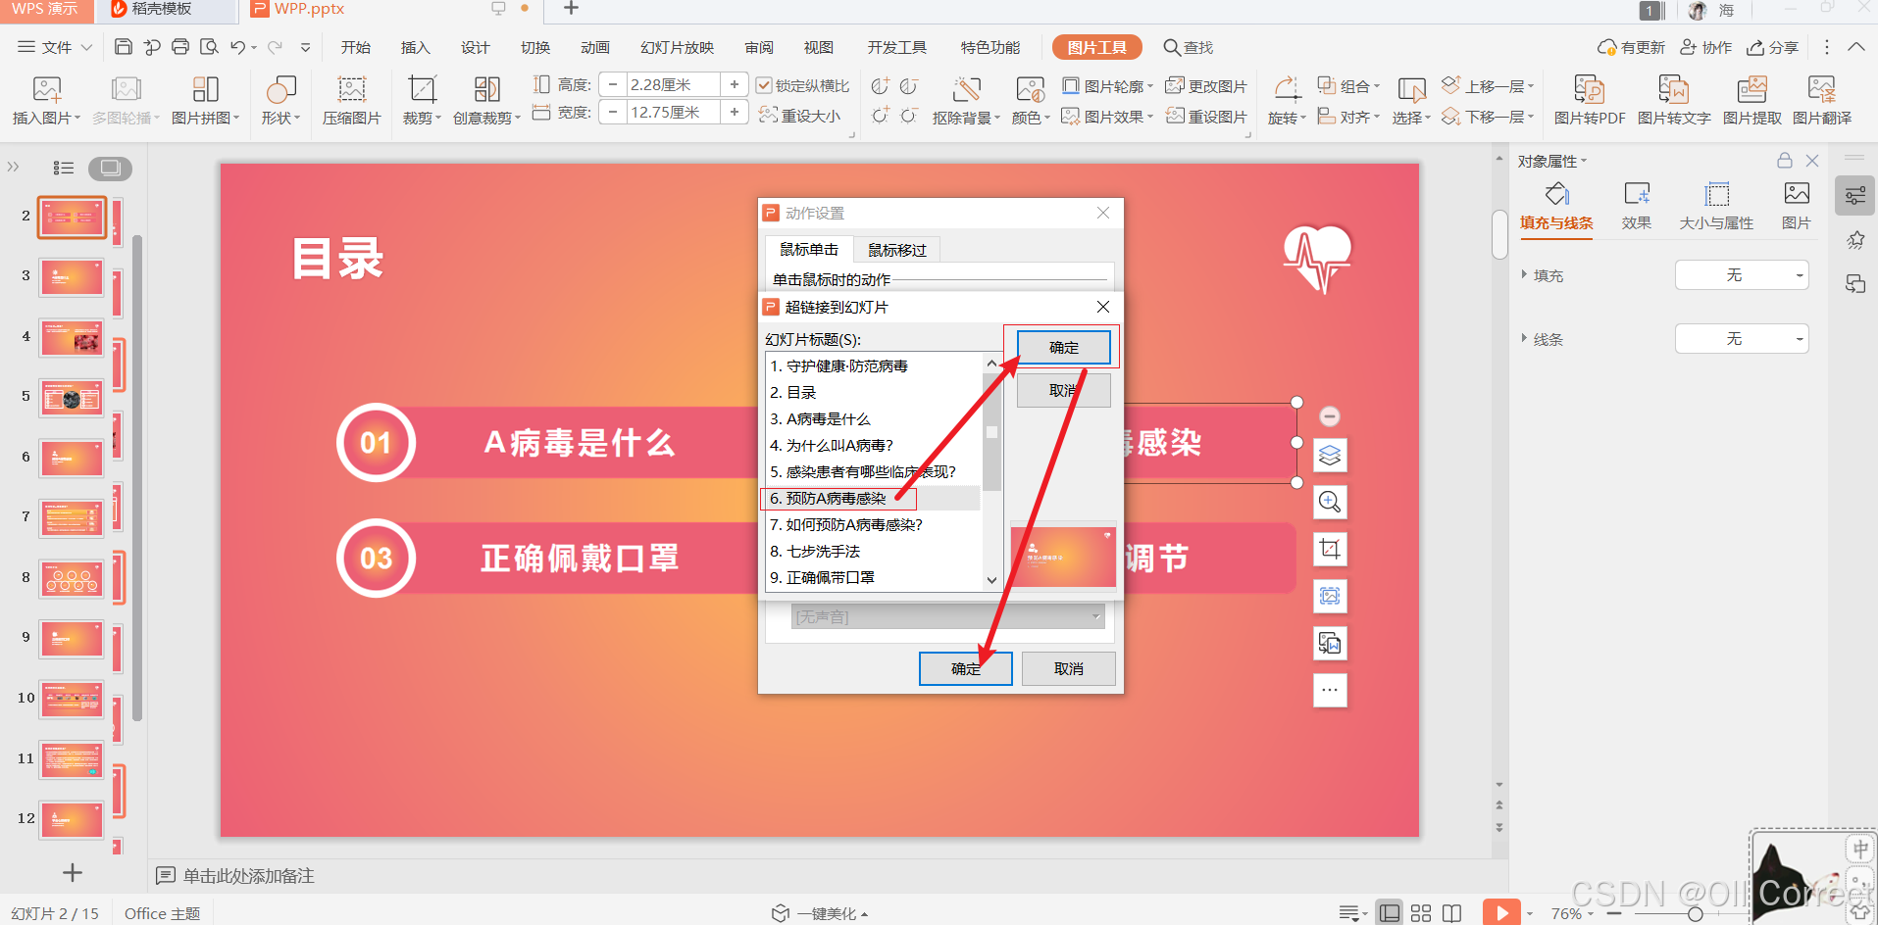Open the File (文件) menu dropdown

(x=56, y=47)
